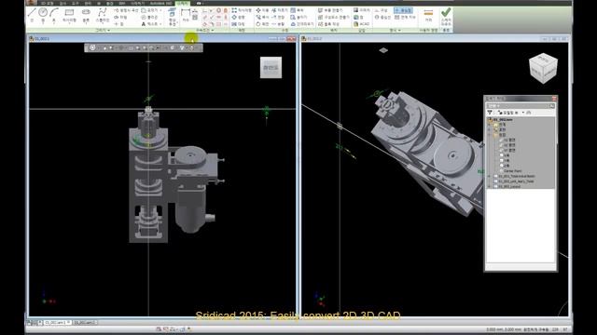Viewport: 597px width, 335px height.
Task: Select the XY Plane in browser tree
Action: click(507, 151)
